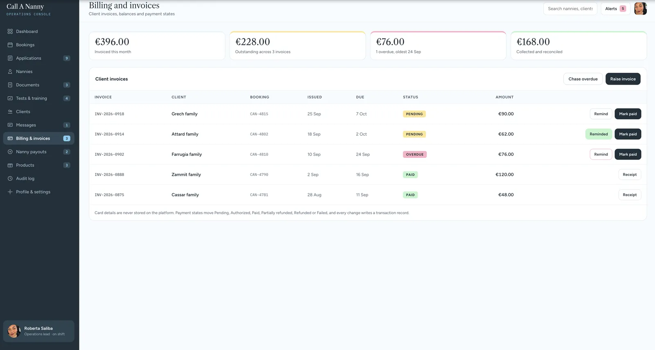The height and width of the screenshot is (350, 655).
Task: Open the Alerts button with 5 badge
Action: pos(616,9)
